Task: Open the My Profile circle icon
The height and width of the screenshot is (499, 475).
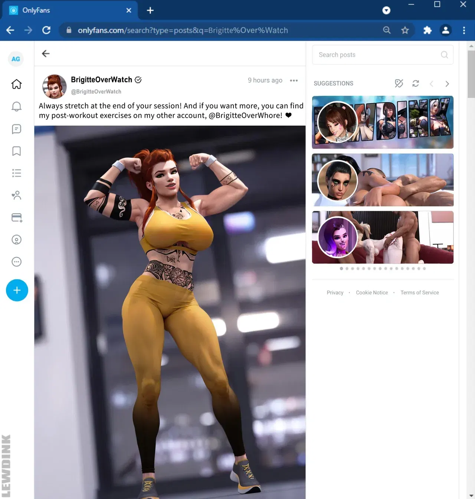Action: point(17,239)
